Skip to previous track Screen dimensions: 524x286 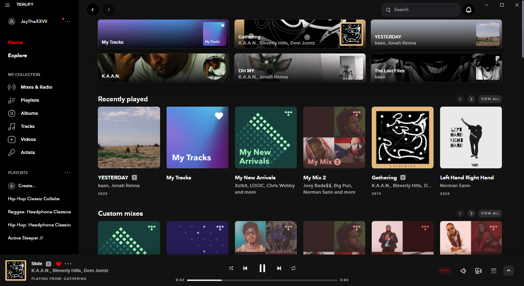(x=245, y=268)
